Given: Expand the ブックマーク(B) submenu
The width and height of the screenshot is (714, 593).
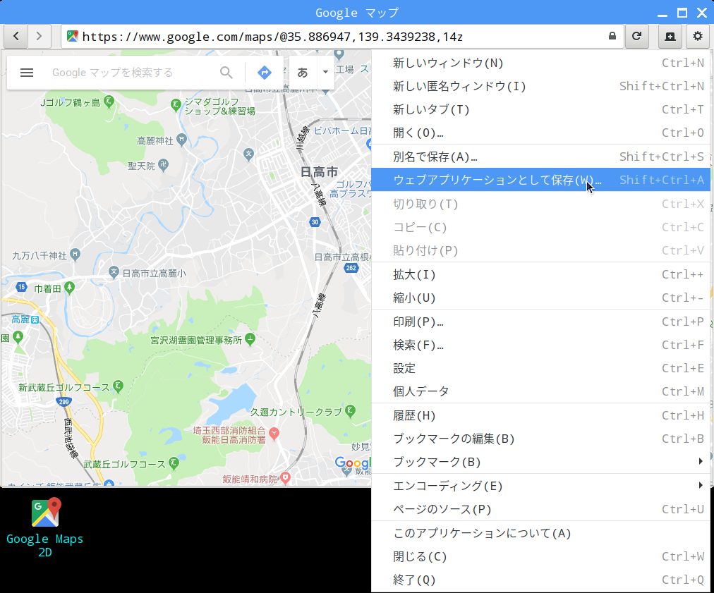Looking at the screenshot, I should [x=541, y=462].
